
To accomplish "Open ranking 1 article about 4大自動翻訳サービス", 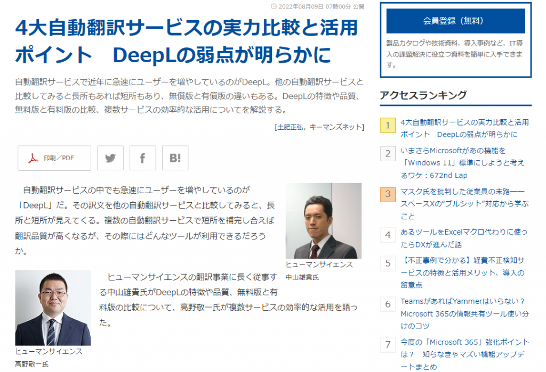I will click(464, 128).
